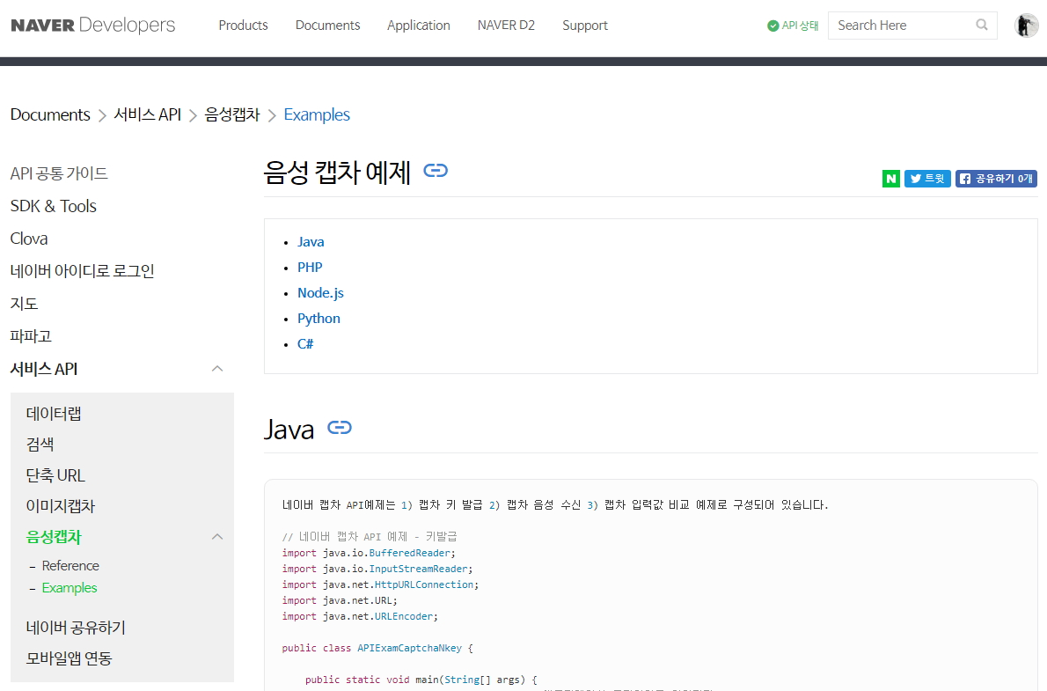This screenshot has height=691, width=1047.
Task: Copy anchor link icon beside Java heading
Action: [340, 428]
